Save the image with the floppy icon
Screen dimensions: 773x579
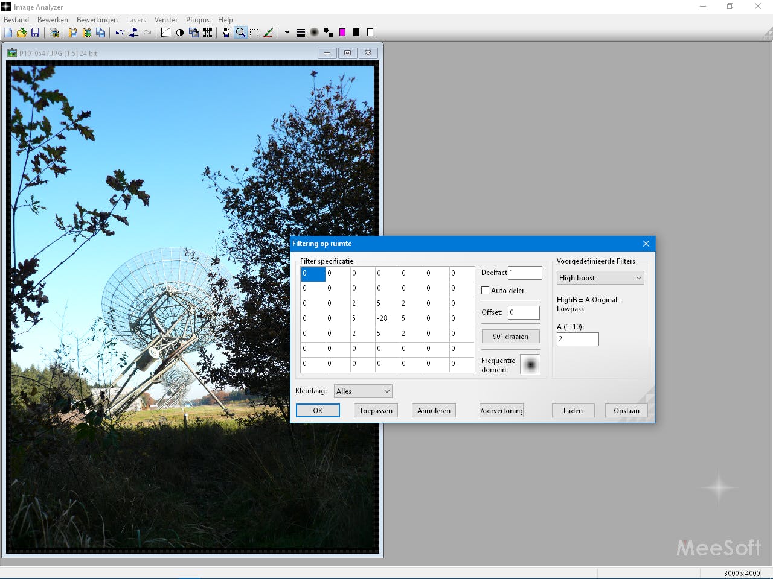tap(35, 33)
